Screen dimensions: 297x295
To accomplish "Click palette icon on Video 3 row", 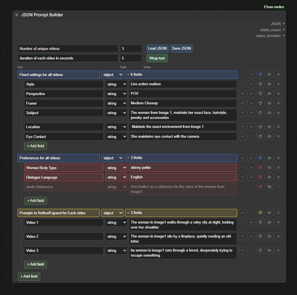I will (x=260, y=250).
